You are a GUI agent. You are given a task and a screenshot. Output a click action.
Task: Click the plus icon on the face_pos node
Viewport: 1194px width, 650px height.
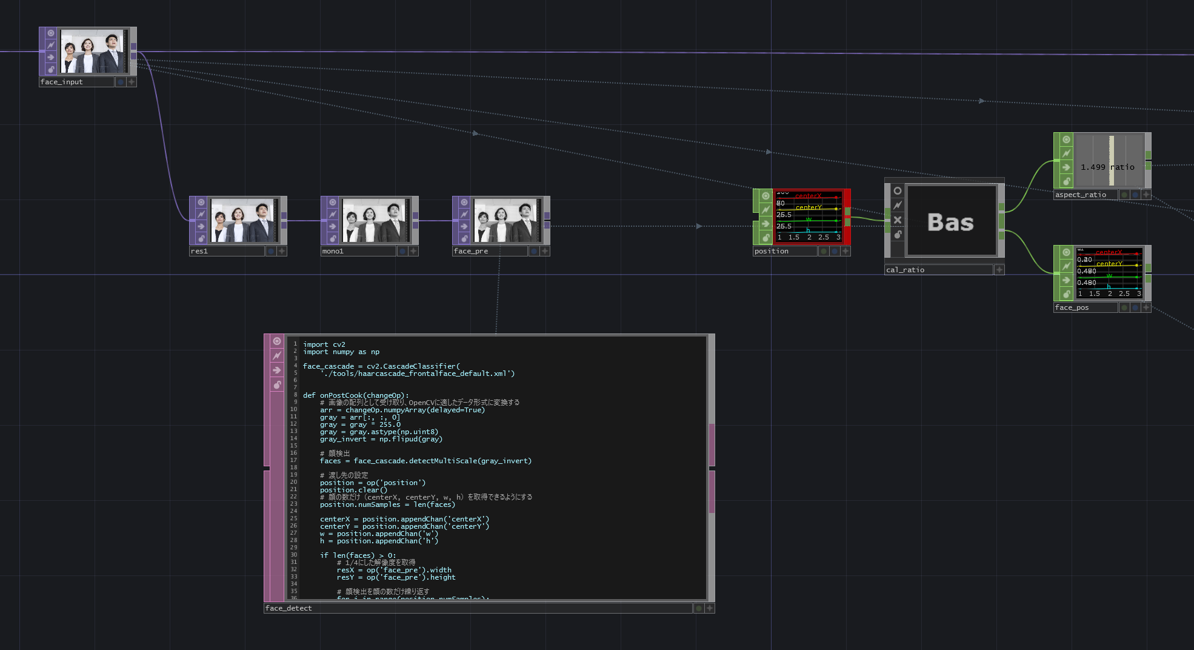tap(1145, 307)
